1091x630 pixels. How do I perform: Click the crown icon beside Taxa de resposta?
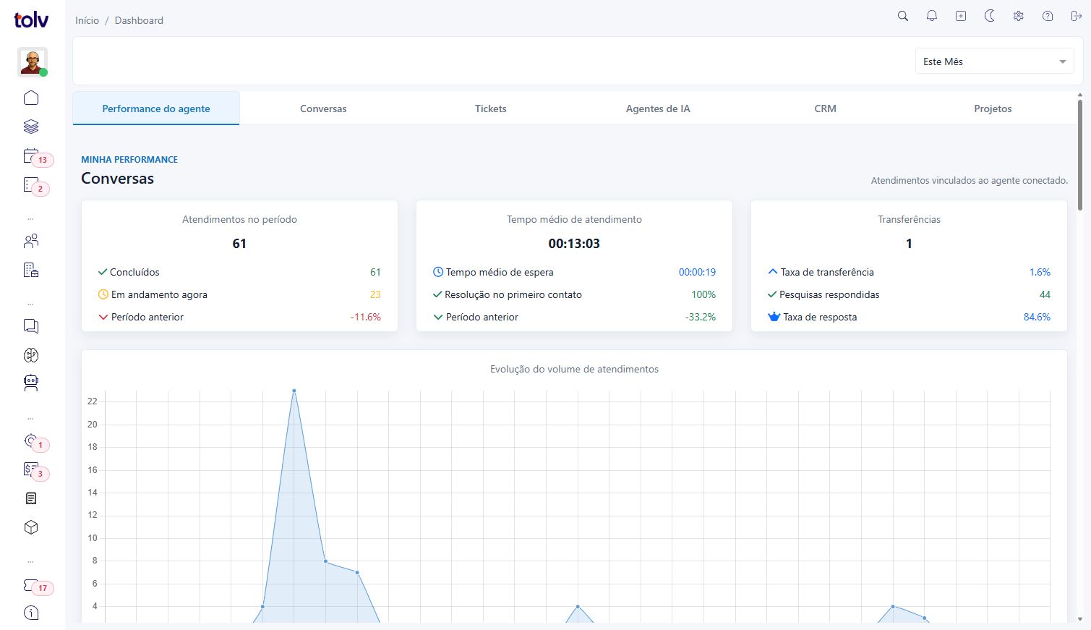774,317
